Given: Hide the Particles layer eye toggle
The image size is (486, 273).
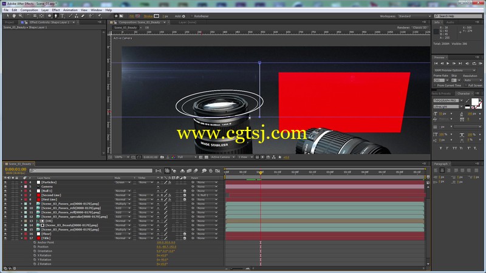Looking at the screenshot, I should [x=5, y=183].
